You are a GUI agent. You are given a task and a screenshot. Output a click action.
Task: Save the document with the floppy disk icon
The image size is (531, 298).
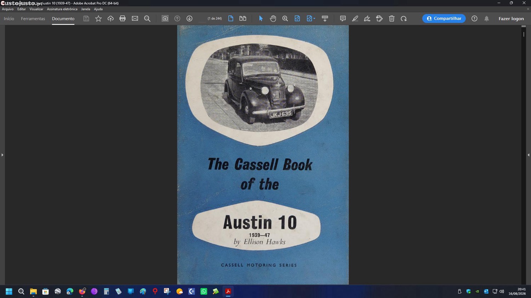(x=86, y=18)
